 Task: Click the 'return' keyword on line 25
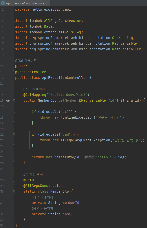pos(38,157)
